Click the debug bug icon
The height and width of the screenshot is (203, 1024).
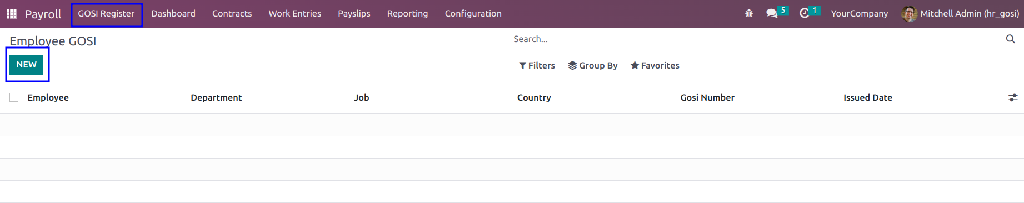point(749,13)
